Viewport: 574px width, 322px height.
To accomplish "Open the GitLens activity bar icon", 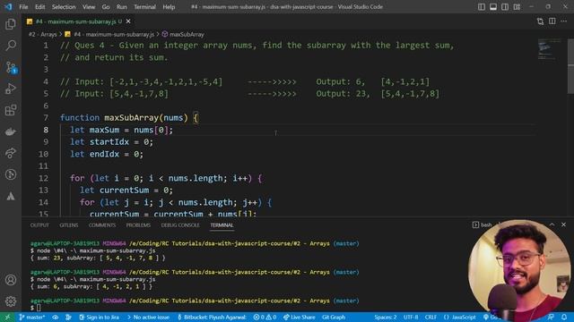I will (11, 174).
